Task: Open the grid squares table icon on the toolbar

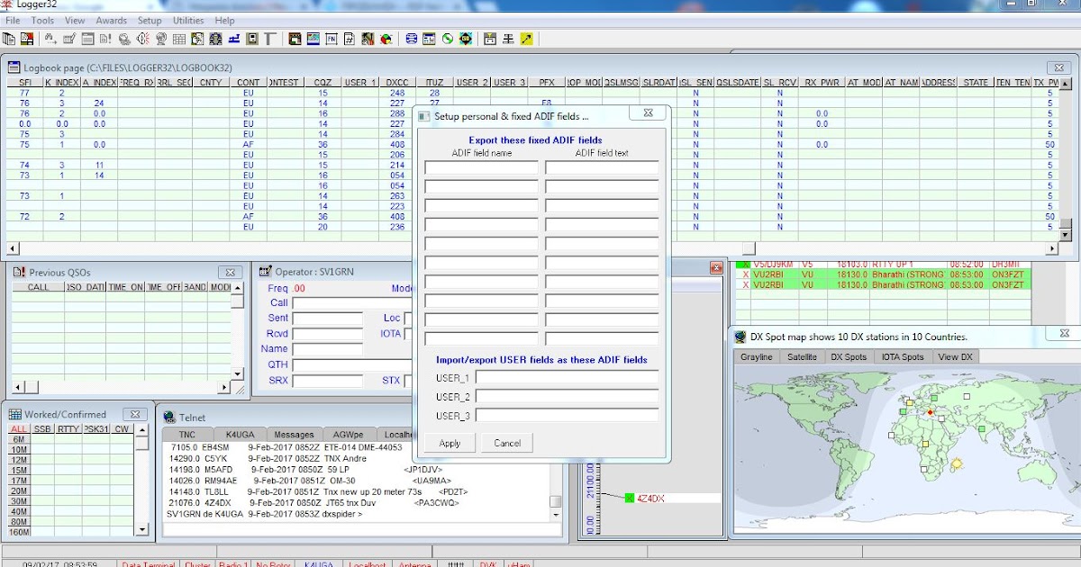Action: (x=179, y=39)
